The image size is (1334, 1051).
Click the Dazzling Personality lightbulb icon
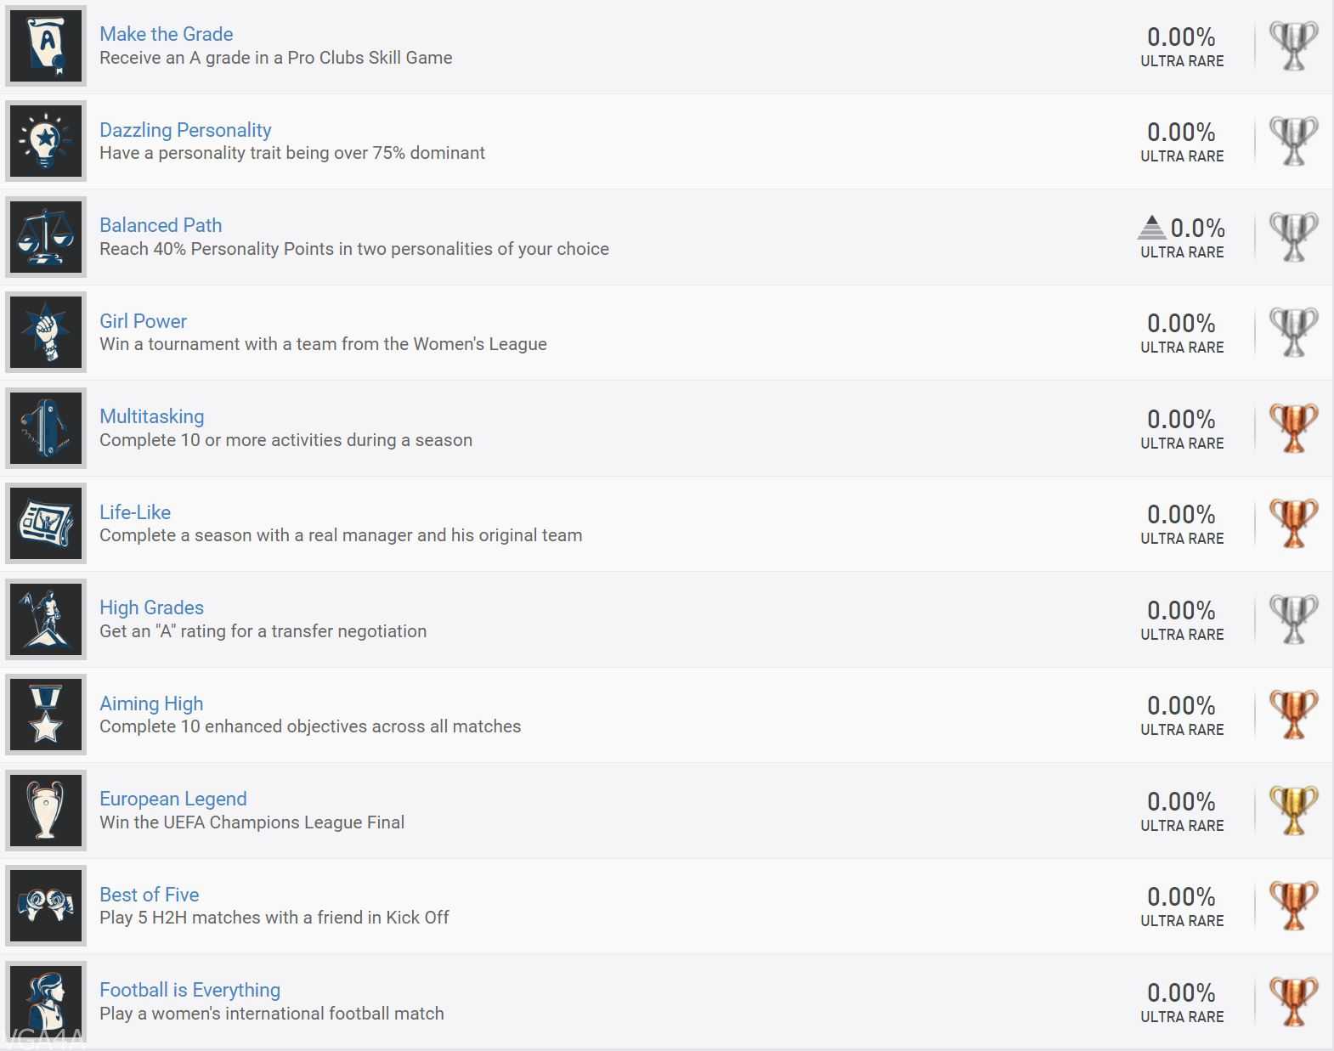pyautogui.click(x=46, y=141)
